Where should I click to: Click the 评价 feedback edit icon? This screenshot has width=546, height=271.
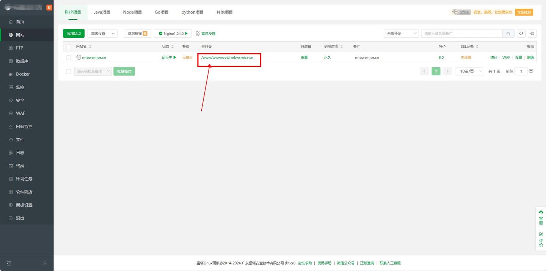click(541, 235)
